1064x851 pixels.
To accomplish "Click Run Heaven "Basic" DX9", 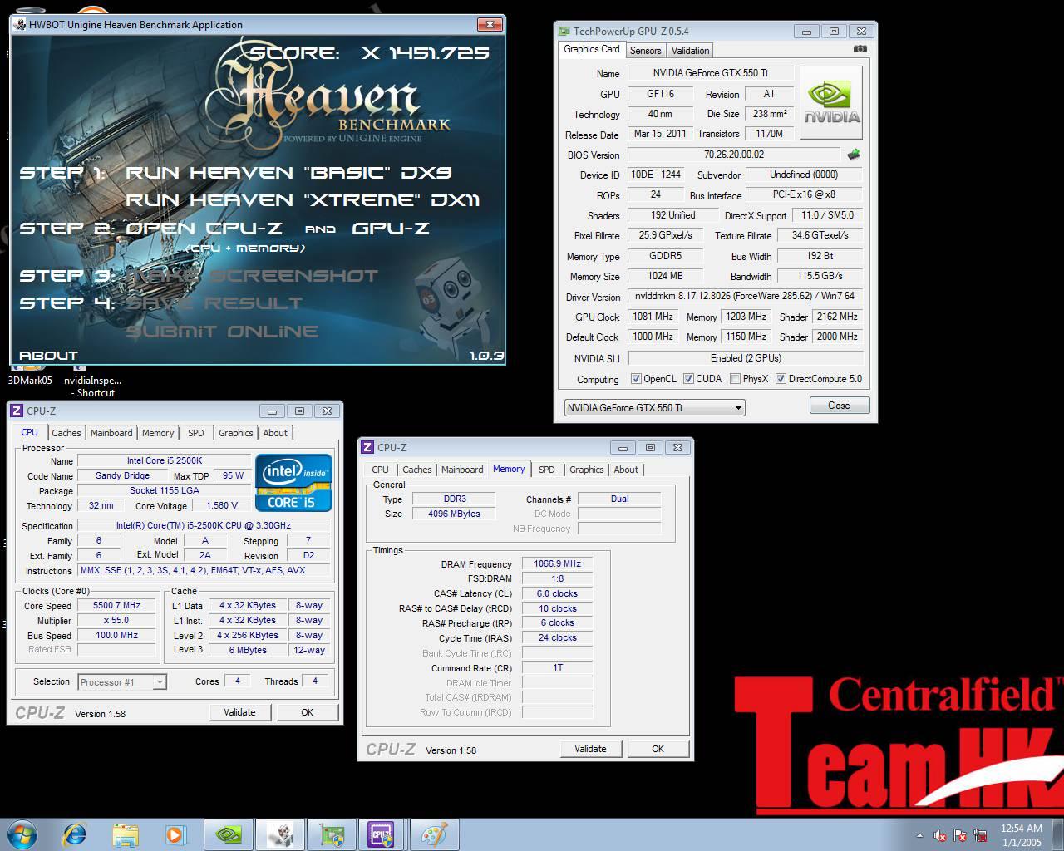I will 288,173.
